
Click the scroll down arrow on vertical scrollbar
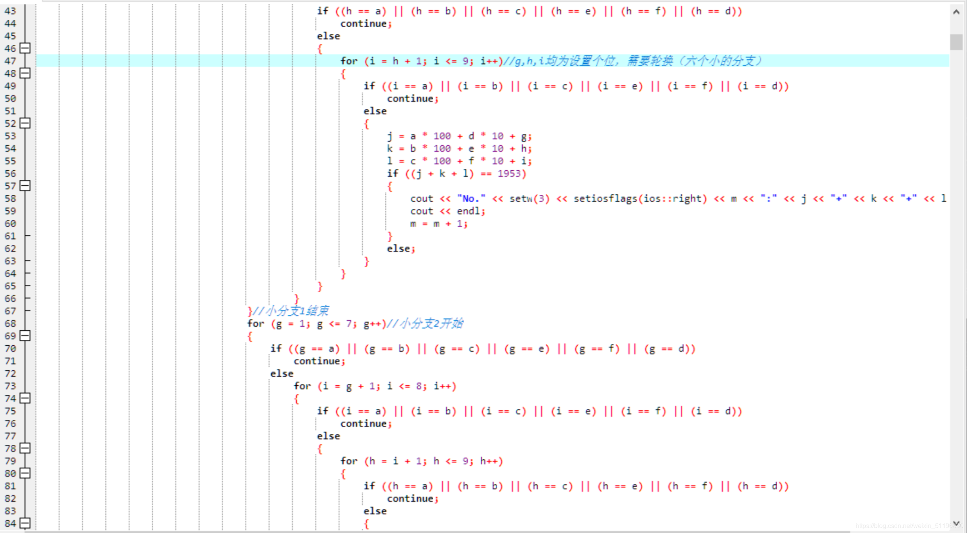[x=956, y=523]
